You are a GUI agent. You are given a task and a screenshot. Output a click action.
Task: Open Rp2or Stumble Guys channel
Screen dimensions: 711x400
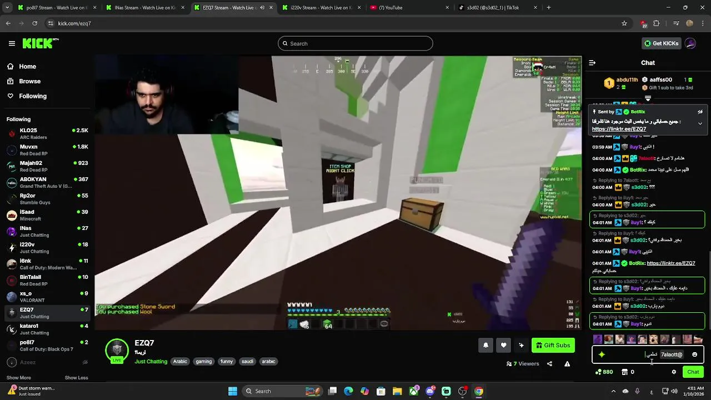pyautogui.click(x=47, y=199)
